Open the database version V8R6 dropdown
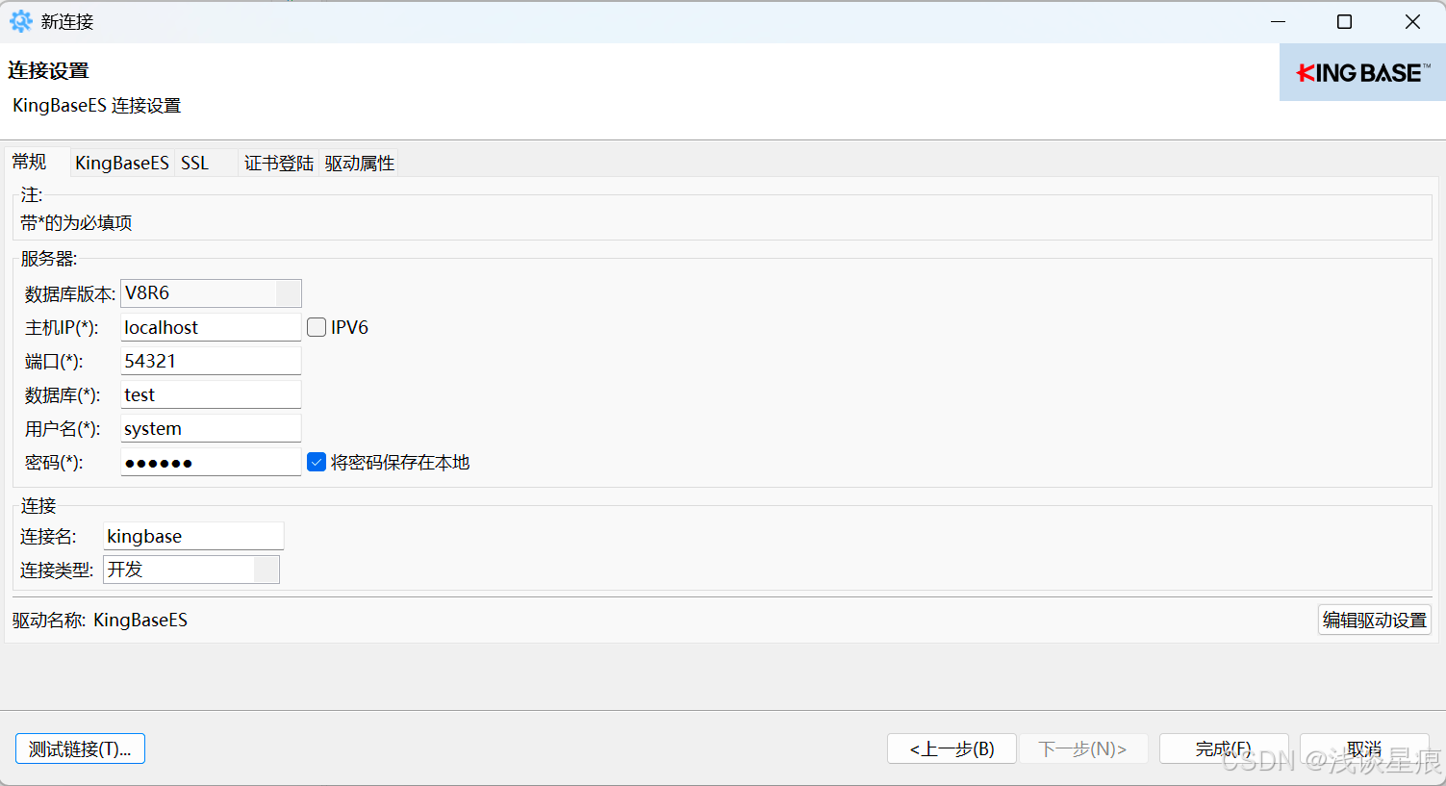The width and height of the screenshot is (1446, 786). [211, 293]
